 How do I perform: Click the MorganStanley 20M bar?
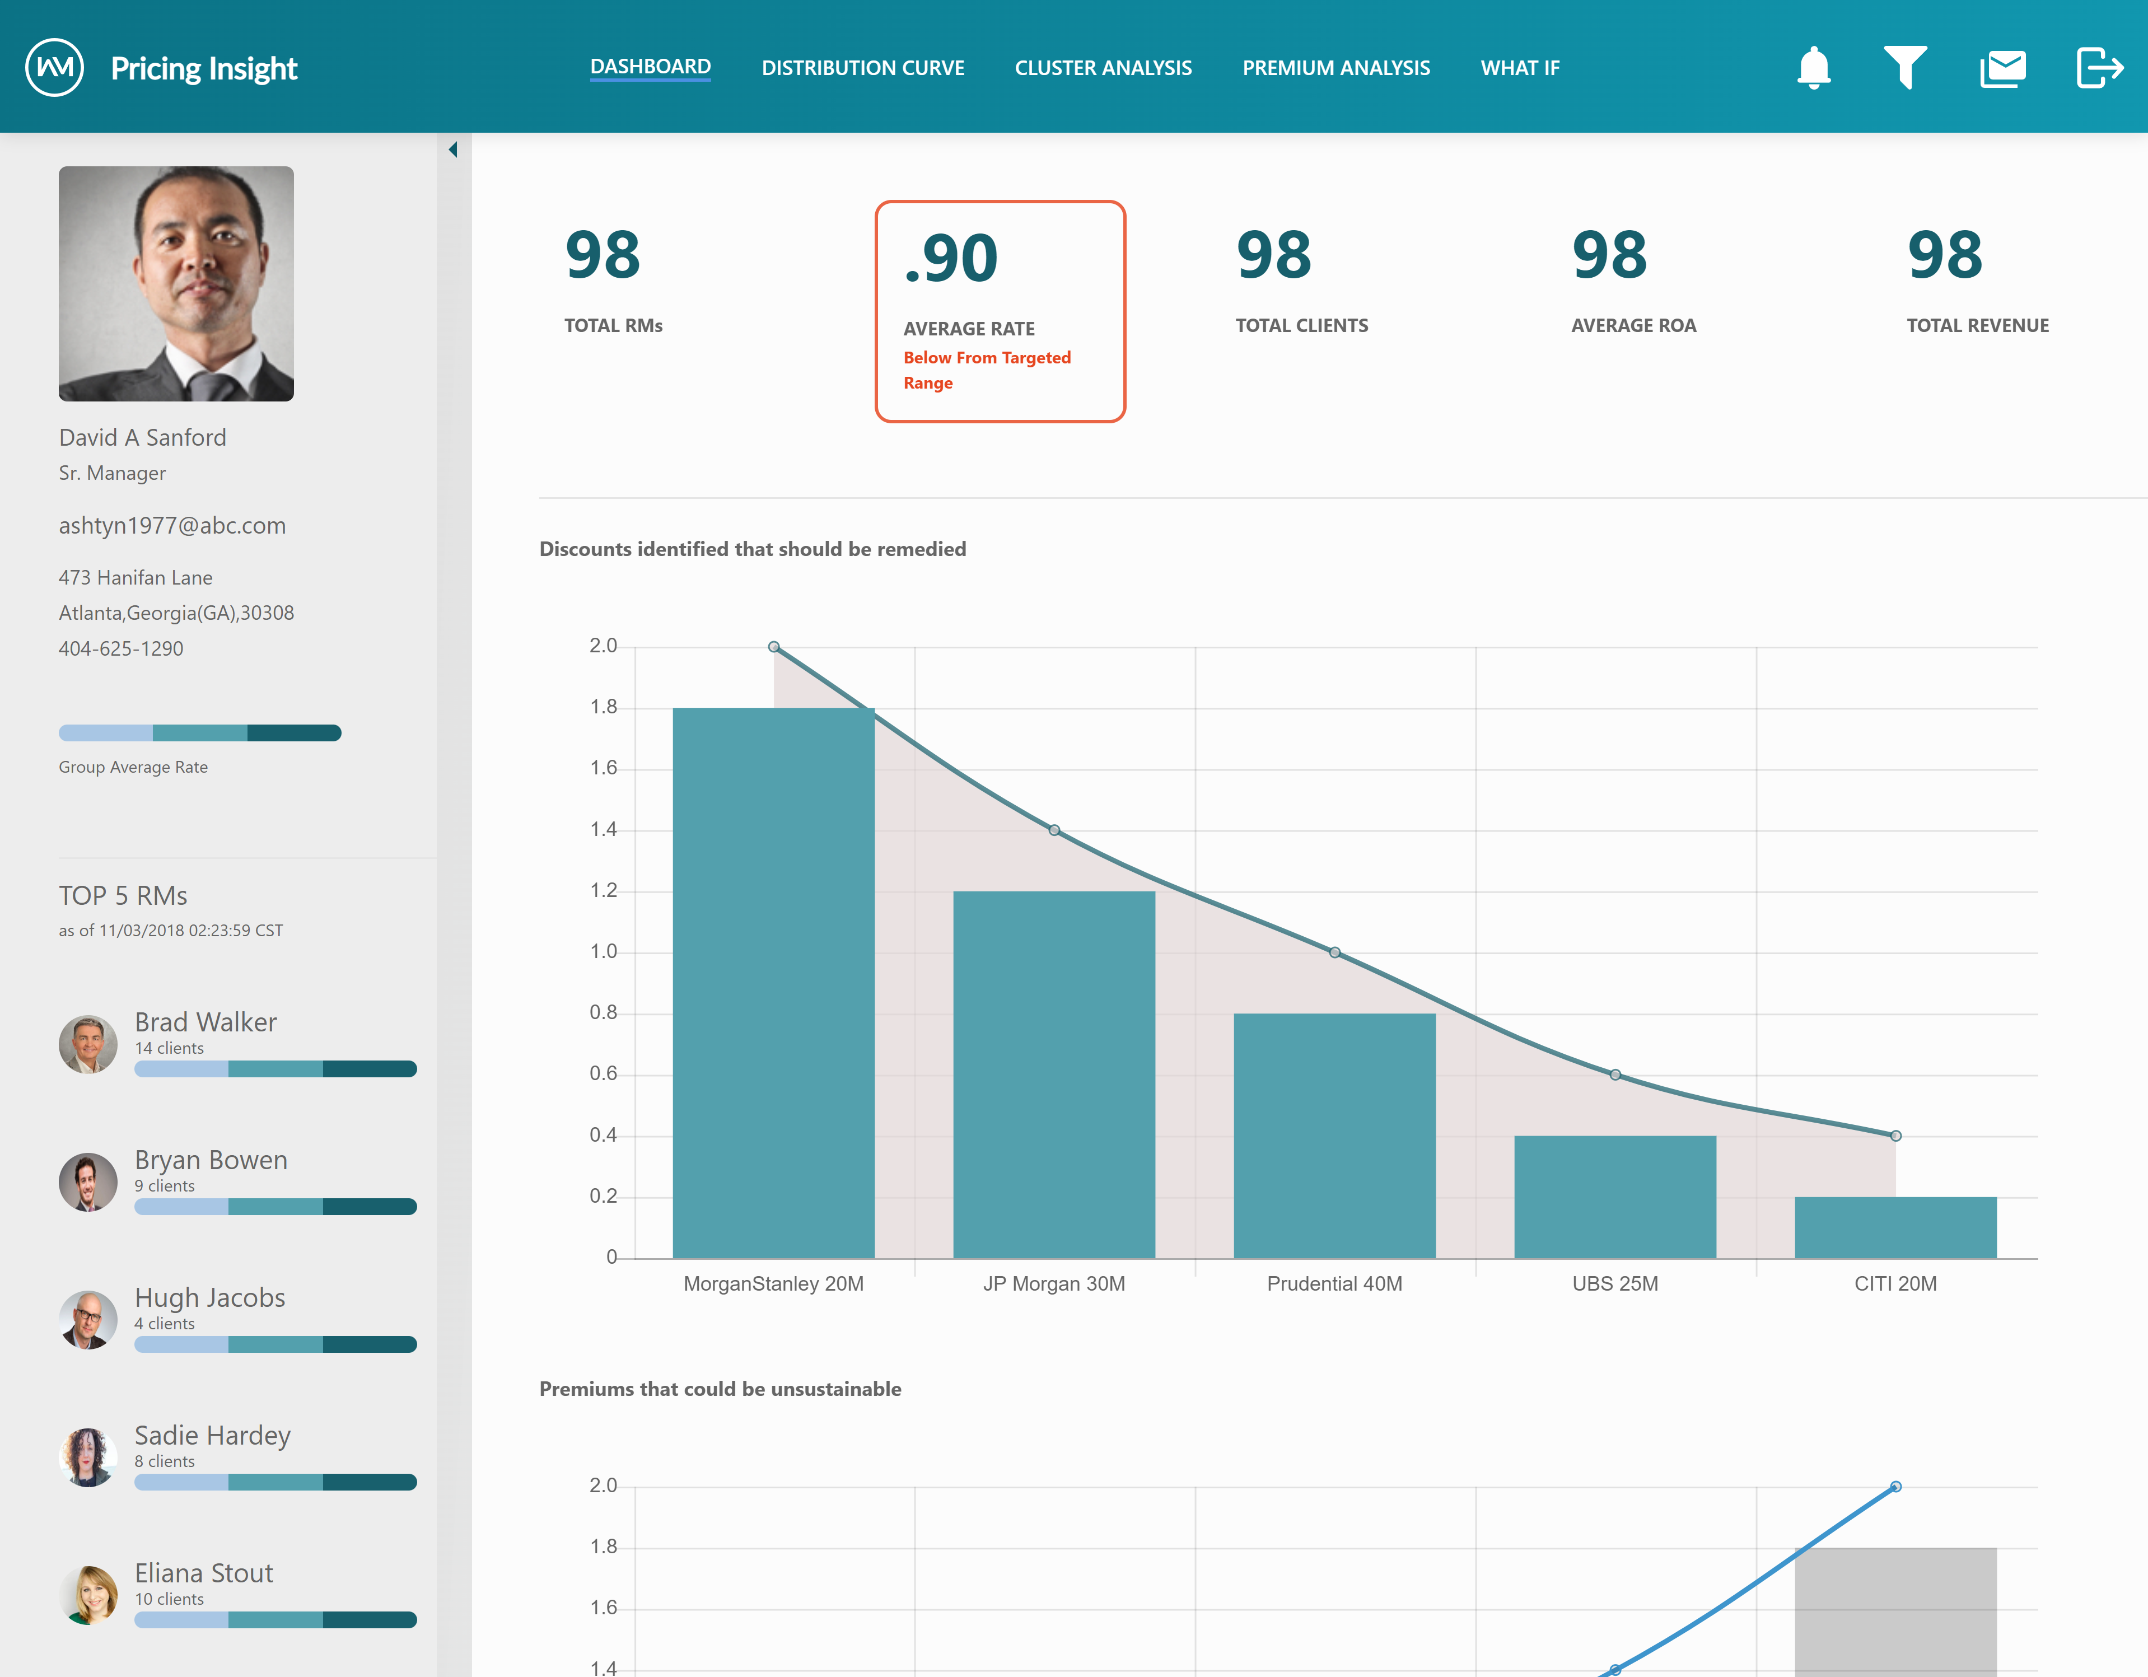pyautogui.click(x=773, y=984)
